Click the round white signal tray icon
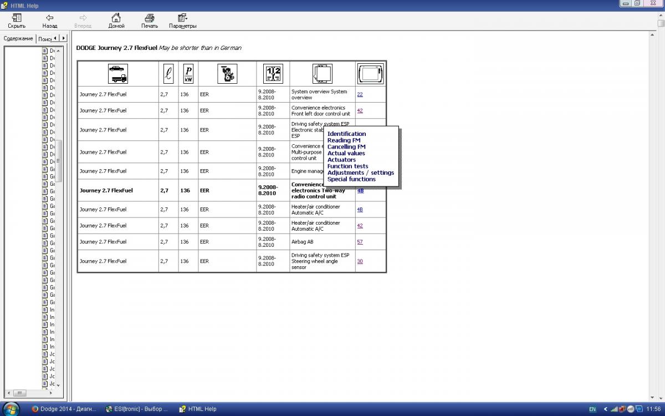 point(630,409)
